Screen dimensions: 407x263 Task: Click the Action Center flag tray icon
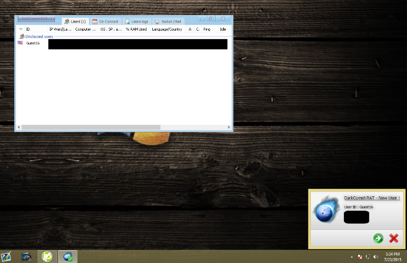click(x=360, y=257)
